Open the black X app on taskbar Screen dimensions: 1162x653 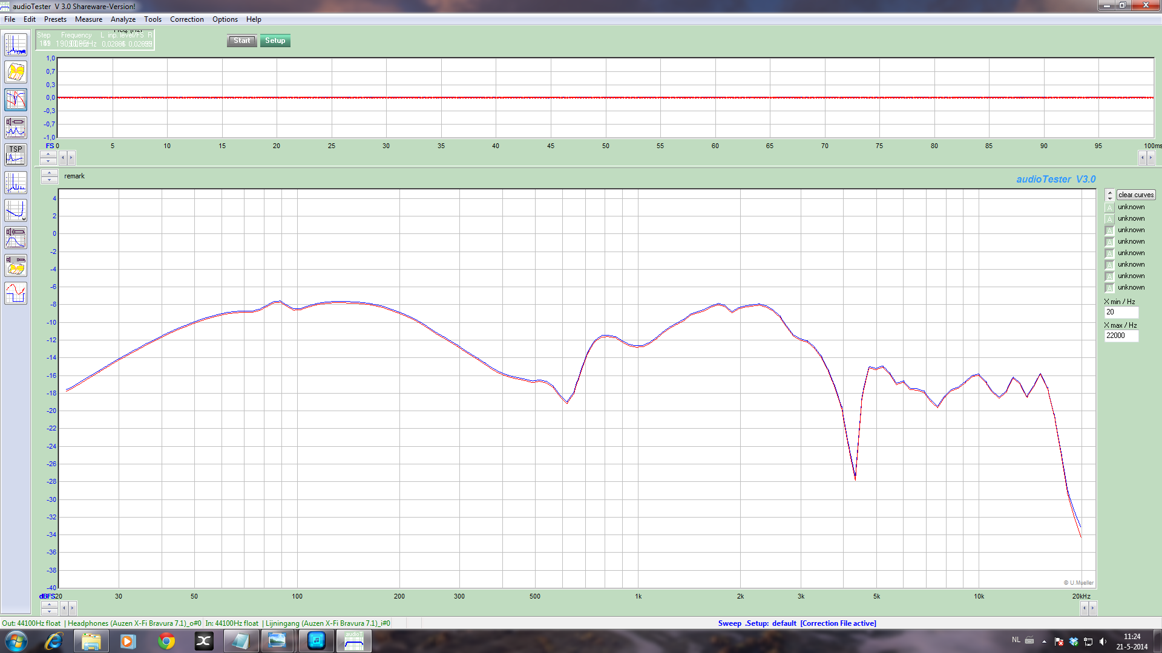(x=204, y=641)
